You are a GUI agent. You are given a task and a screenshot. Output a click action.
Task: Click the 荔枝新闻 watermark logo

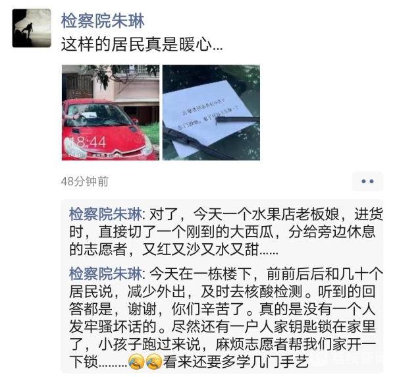349,359
